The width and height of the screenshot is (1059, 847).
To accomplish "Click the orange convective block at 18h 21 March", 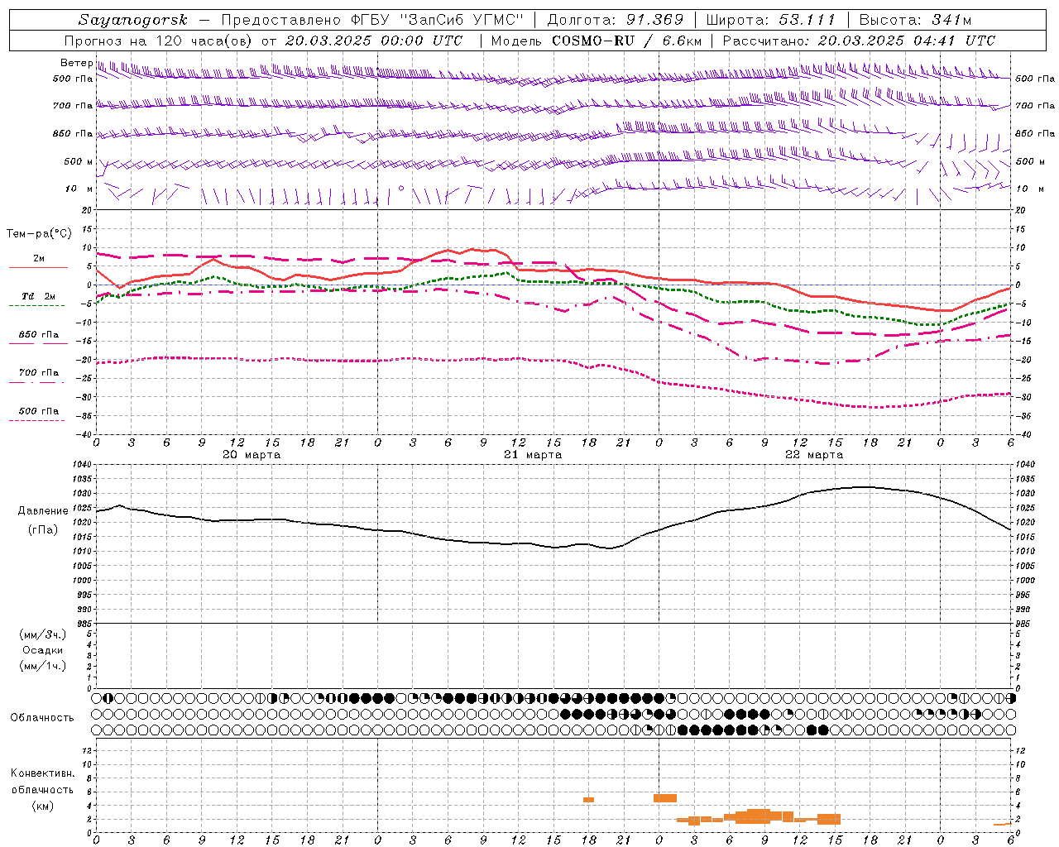I will click(588, 799).
